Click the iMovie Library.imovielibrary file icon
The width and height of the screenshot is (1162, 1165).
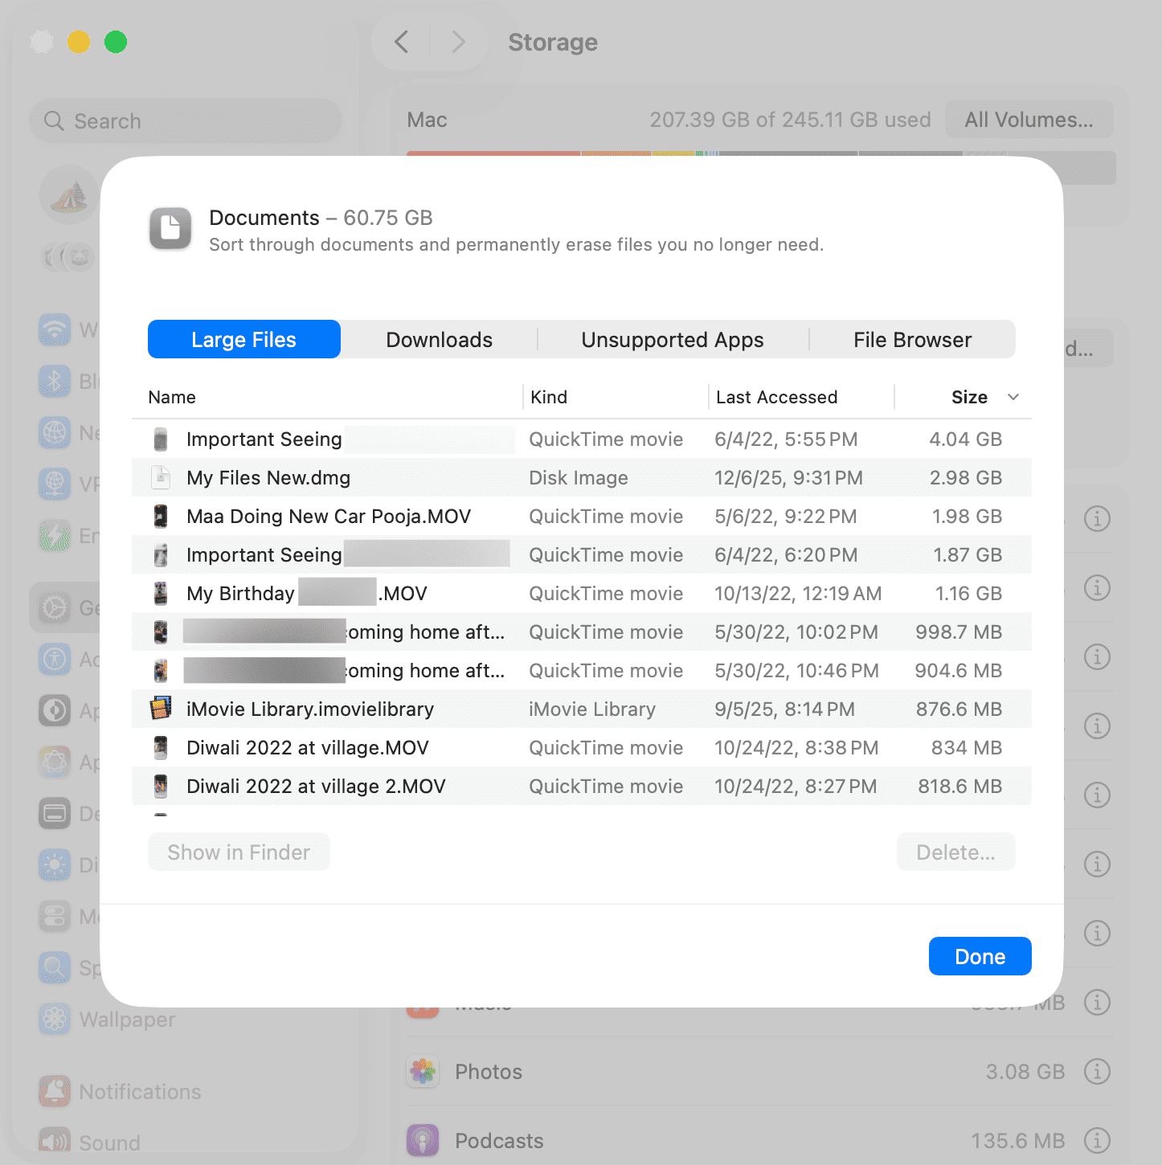(161, 709)
